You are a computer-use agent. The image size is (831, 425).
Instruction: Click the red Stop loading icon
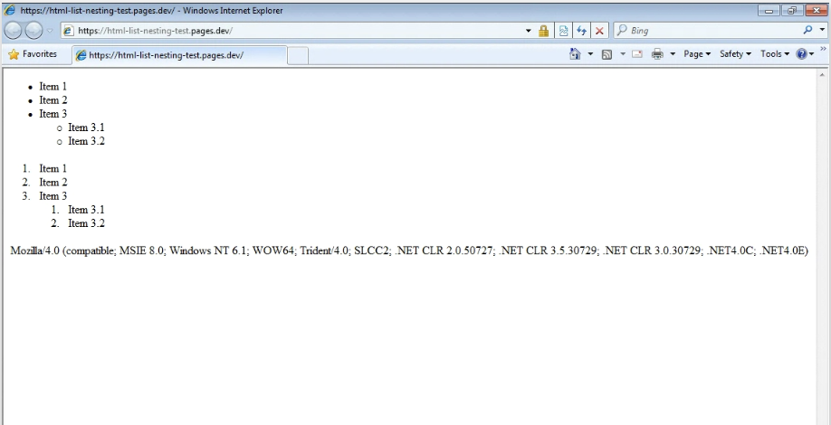[x=599, y=31]
